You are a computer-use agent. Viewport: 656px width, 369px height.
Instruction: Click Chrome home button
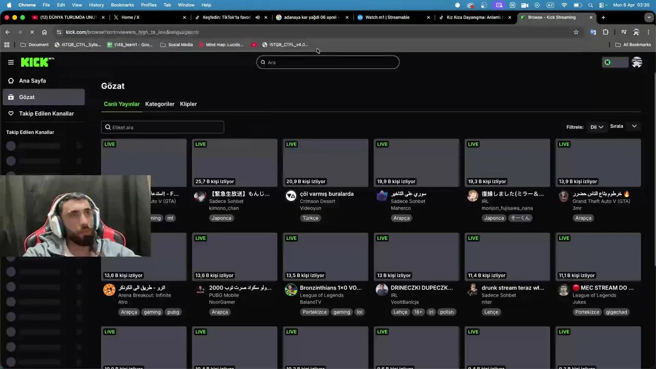(x=44, y=32)
